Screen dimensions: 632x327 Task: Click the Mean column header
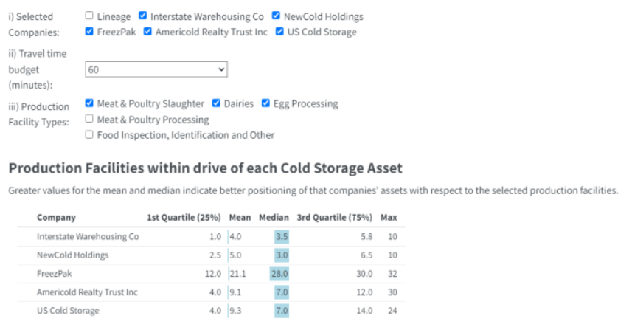240,218
